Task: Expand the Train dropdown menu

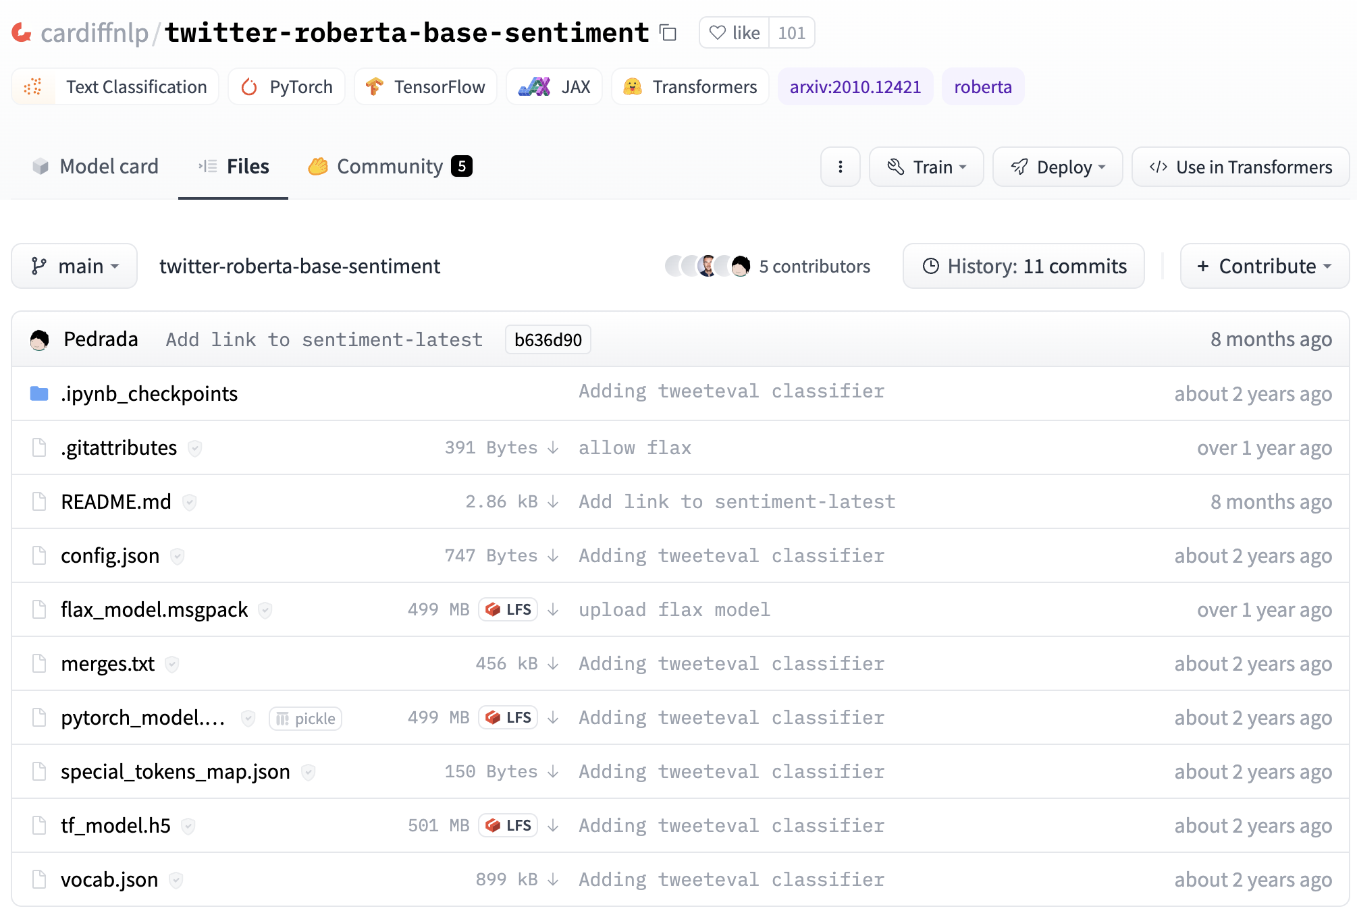Action: tap(925, 165)
